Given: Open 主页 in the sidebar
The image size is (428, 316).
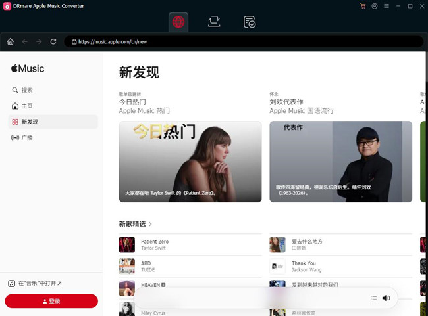Looking at the screenshot, I should point(53,106).
